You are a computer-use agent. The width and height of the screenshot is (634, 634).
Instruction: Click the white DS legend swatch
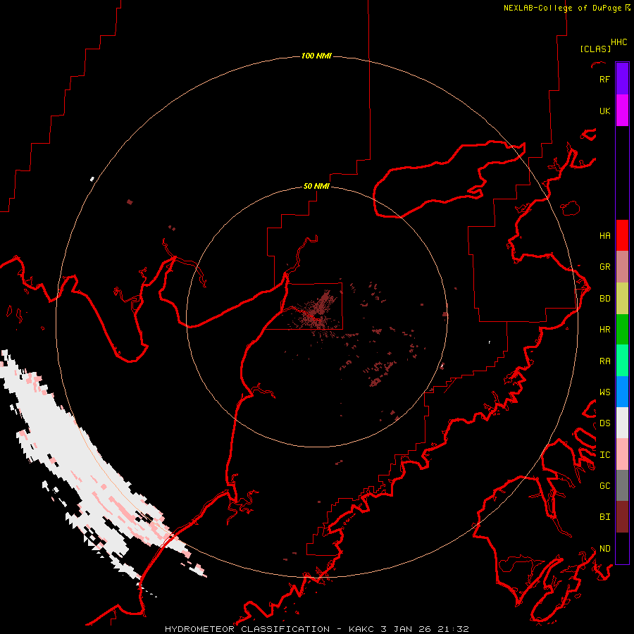[x=622, y=423]
